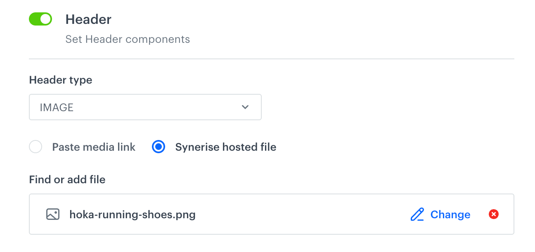Click the Set Header components subtitle

coord(128,39)
